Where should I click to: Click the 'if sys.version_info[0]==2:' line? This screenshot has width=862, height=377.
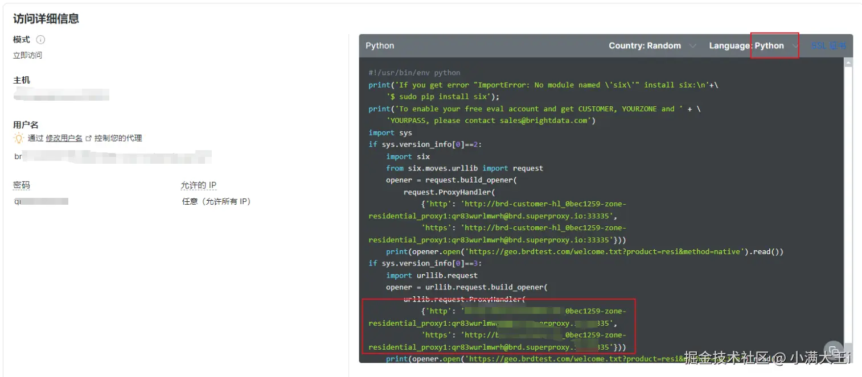(425, 144)
